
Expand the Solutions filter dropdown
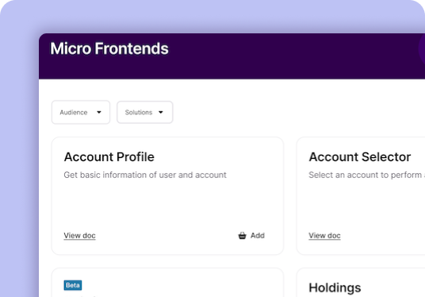(145, 112)
